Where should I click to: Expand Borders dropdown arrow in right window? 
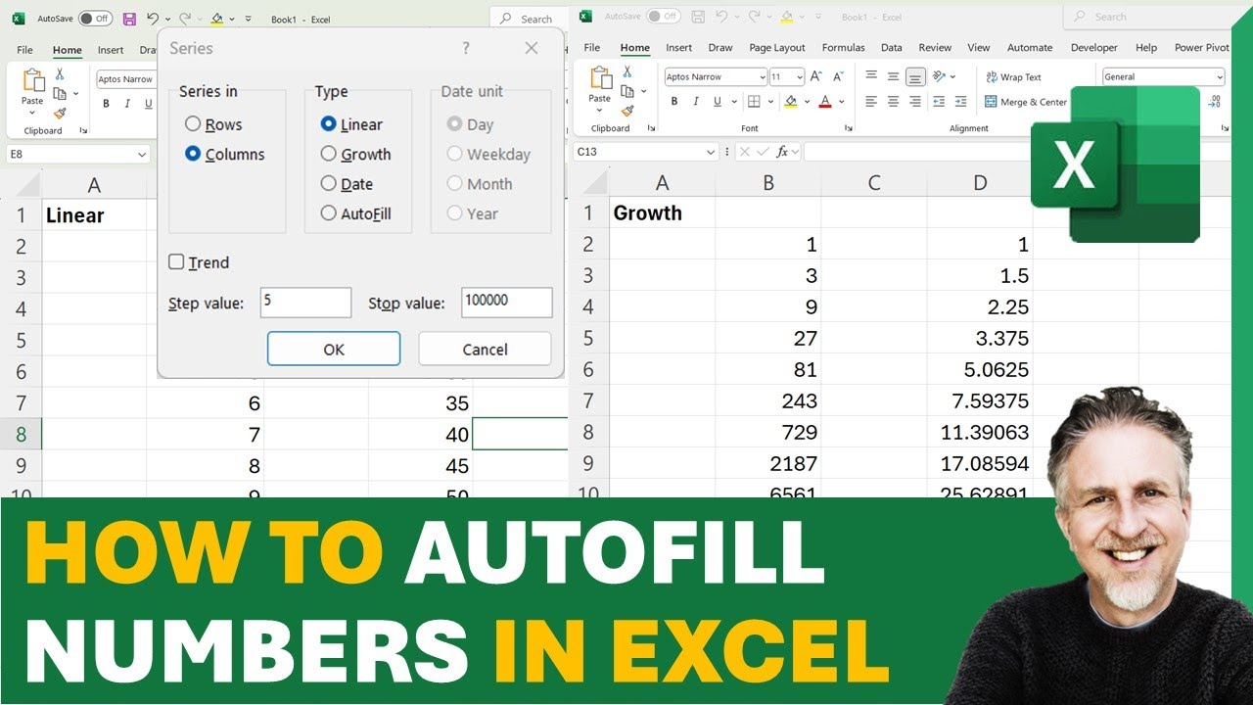click(770, 101)
